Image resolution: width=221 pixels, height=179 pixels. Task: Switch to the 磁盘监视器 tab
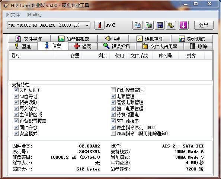[x=74, y=39]
